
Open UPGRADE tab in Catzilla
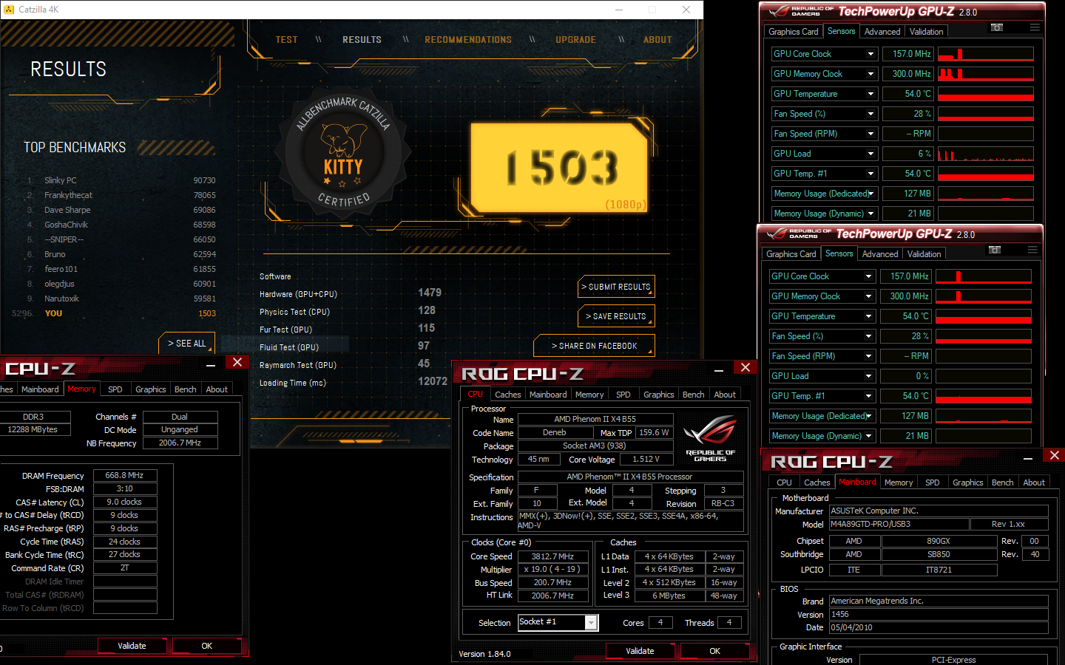point(576,40)
